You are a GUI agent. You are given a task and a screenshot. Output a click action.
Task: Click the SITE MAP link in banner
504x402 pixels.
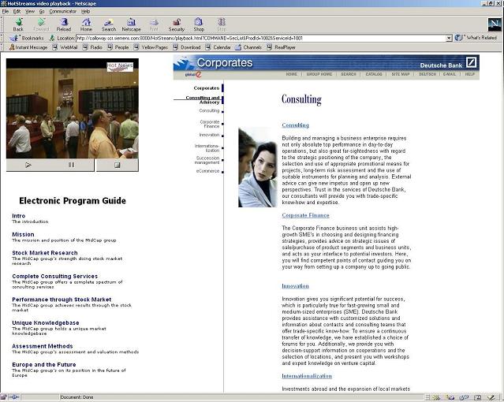(x=400, y=74)
